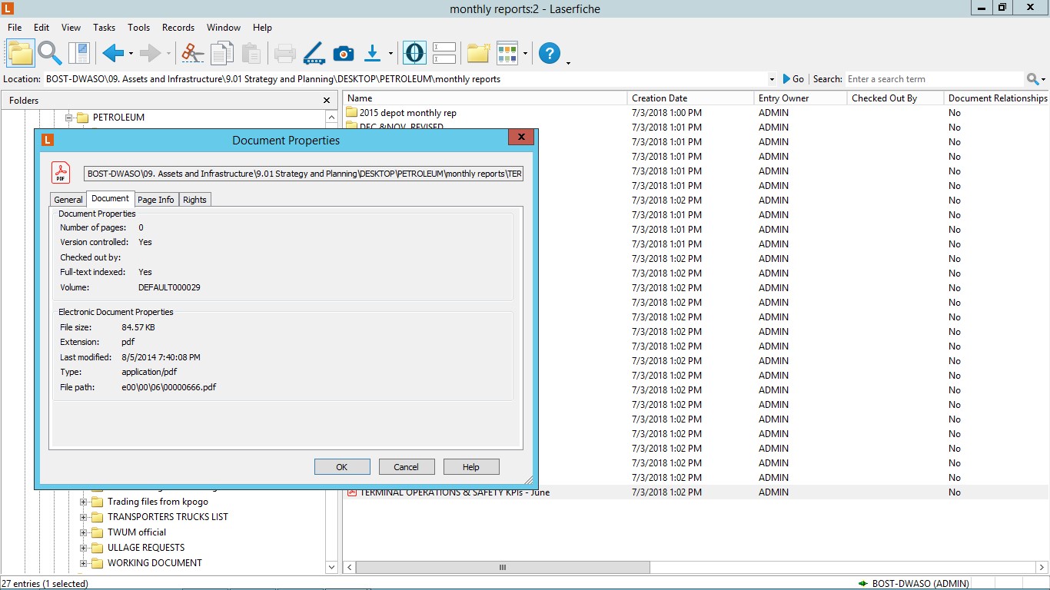Go back with the blue arrow icon

pyautogui.click(x=113, y=53)
